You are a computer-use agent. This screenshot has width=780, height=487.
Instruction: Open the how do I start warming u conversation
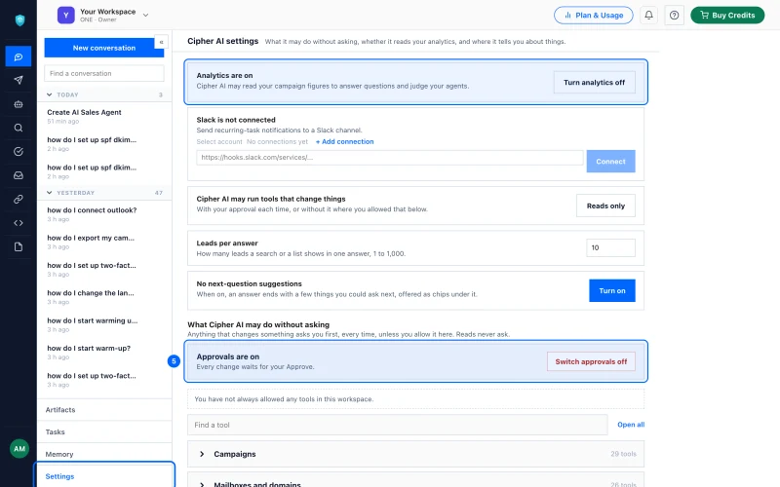pyautogui.click(x=104, y=324)
